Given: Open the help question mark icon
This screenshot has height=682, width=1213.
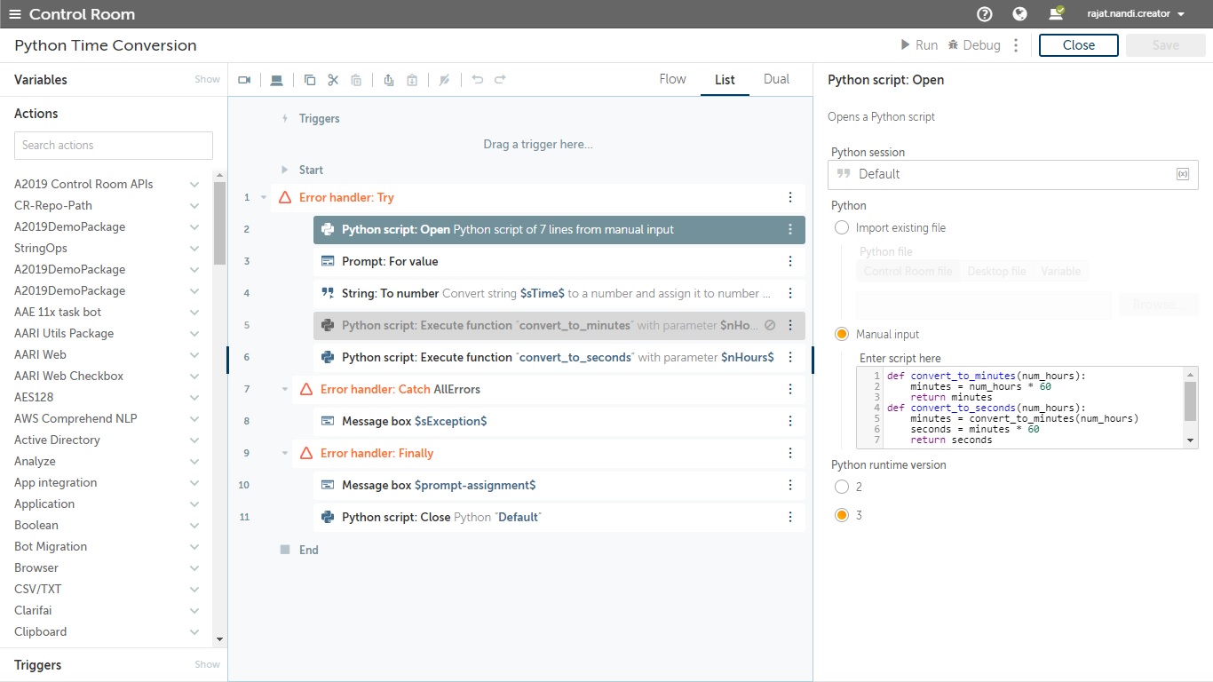Looking at the screenshot, I should click(984, 14).
